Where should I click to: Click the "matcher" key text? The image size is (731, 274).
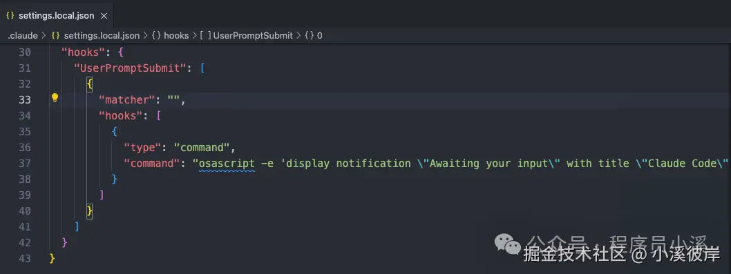[x=127, y=99]
